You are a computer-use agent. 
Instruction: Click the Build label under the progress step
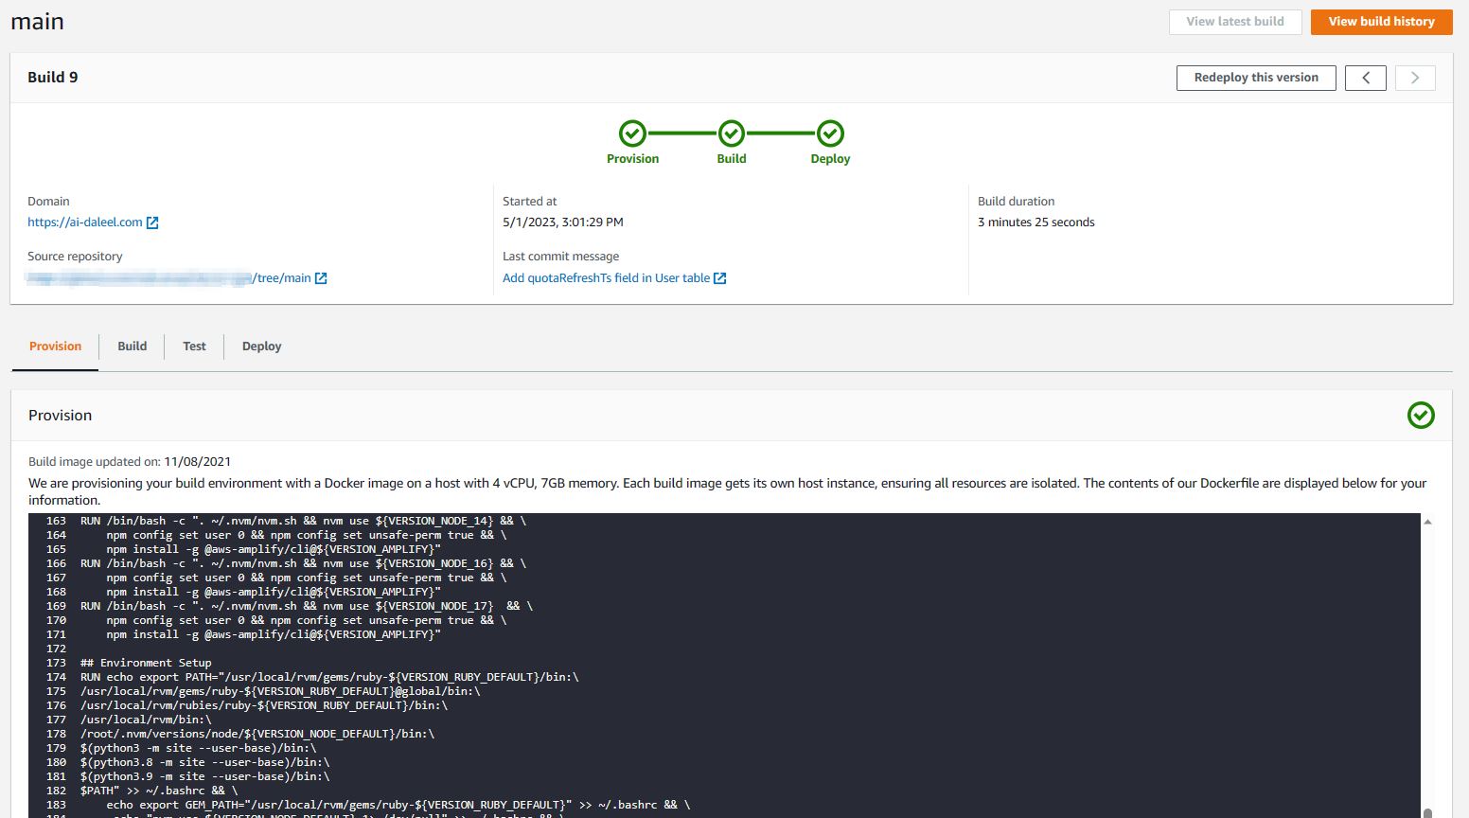[732, 159]
